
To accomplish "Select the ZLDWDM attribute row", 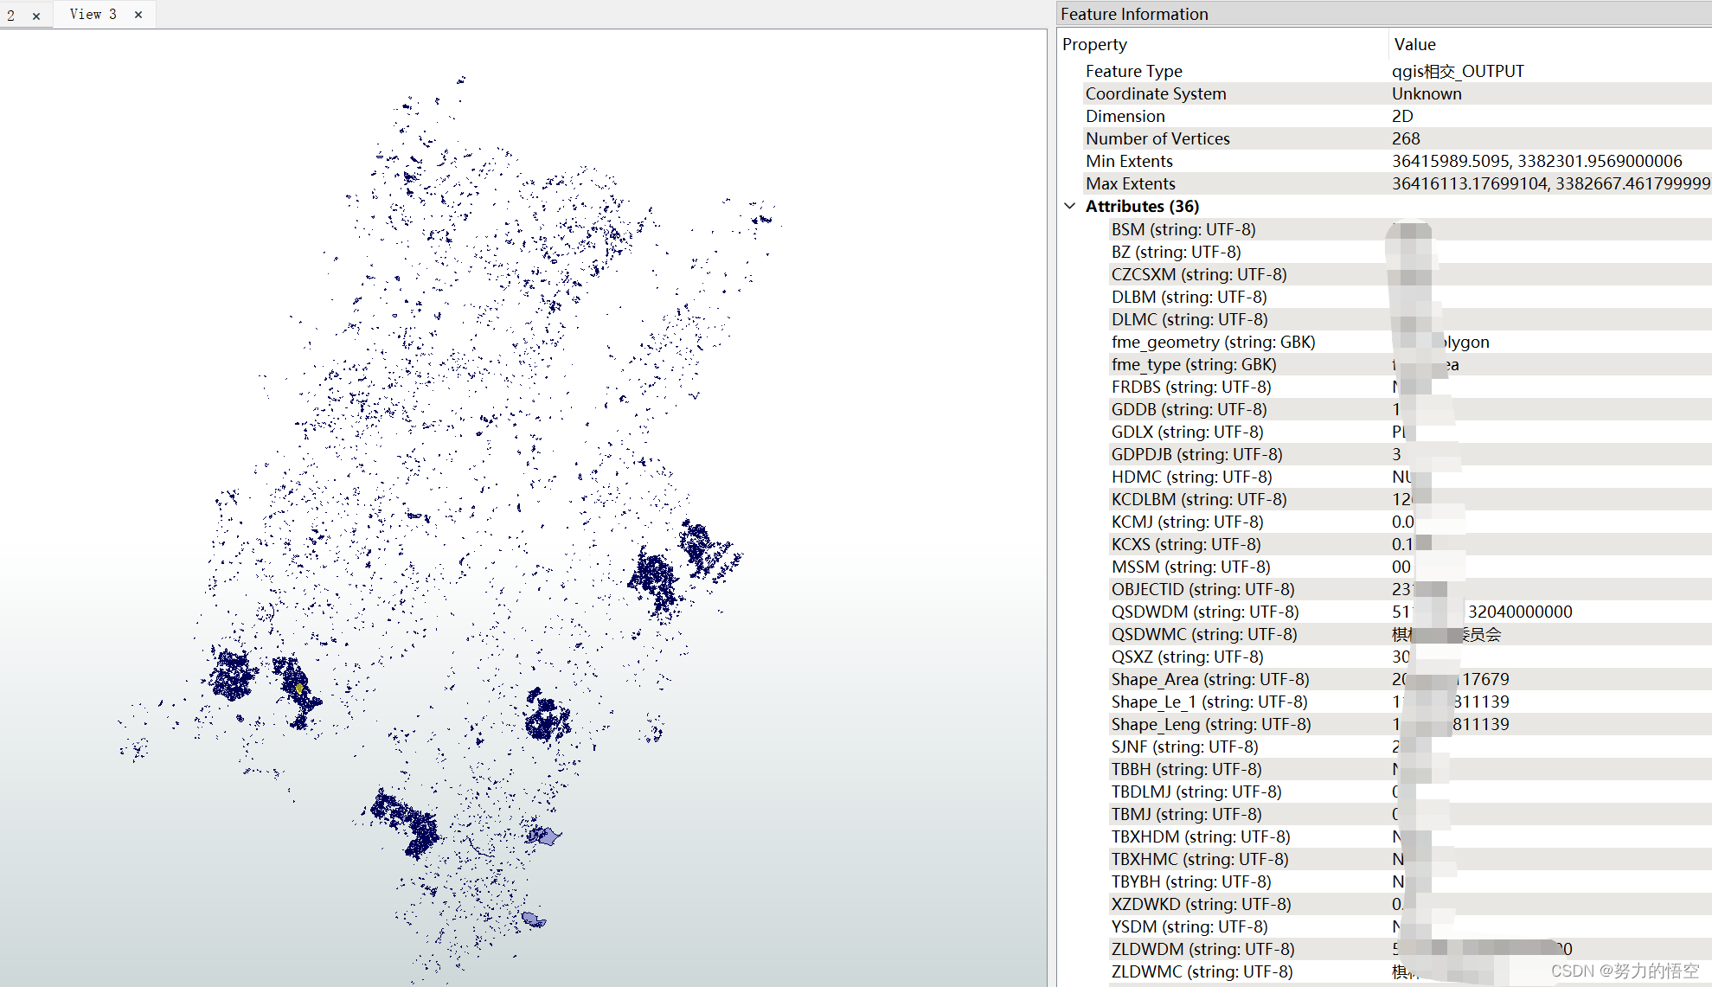I will pos(1202,949).
